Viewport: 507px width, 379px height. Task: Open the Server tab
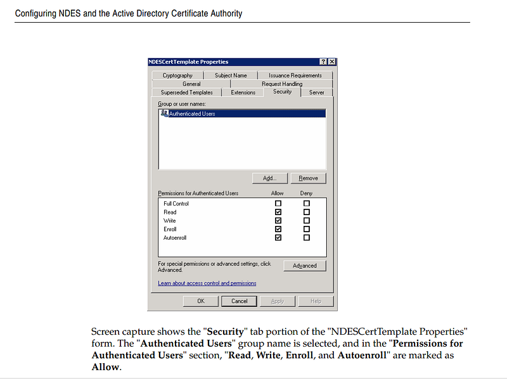tap(316, 92)
